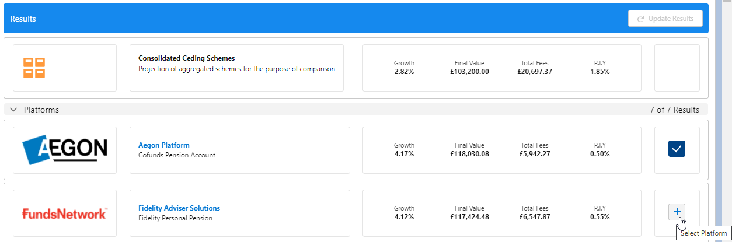Screen dimensions: 732x242
Task: Click the Results header title
Action: tap(23, 19)
